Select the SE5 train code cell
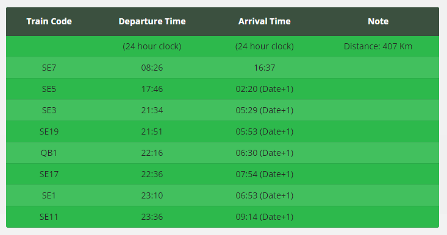 [x=49, y=89]
